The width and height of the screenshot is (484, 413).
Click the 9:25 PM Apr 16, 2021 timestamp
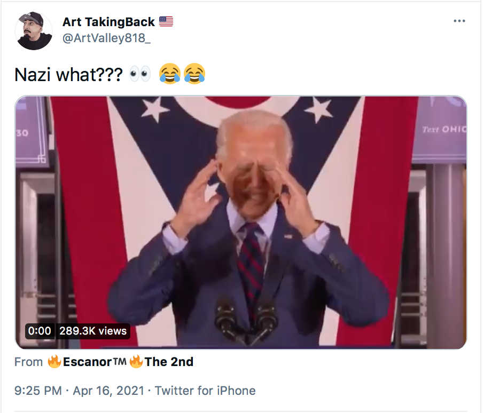(x=79, y=391)
